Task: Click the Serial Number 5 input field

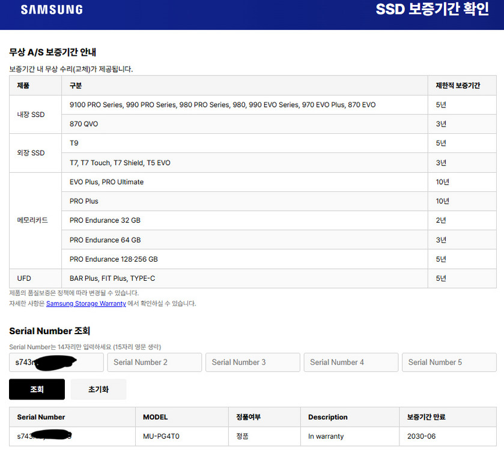Action: point(449,362)
